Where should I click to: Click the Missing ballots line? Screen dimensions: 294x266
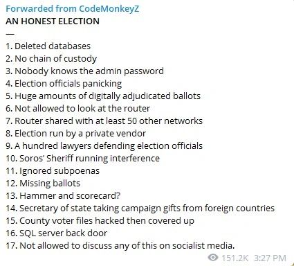tap(43, 184)
